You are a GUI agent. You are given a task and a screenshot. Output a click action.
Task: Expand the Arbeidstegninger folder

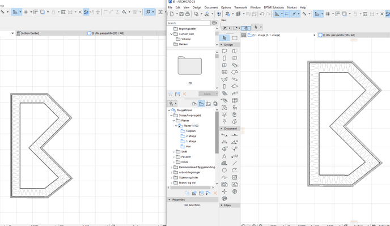tap(171, 172)
